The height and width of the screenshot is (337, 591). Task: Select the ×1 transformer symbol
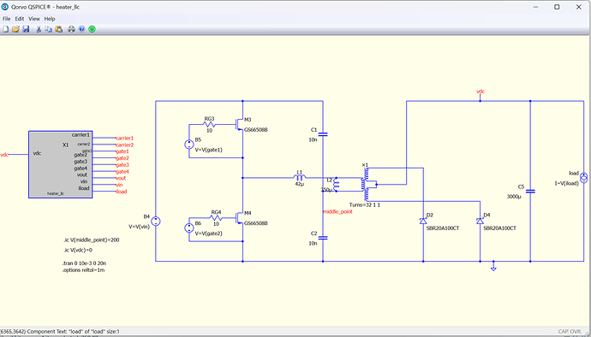367,185
